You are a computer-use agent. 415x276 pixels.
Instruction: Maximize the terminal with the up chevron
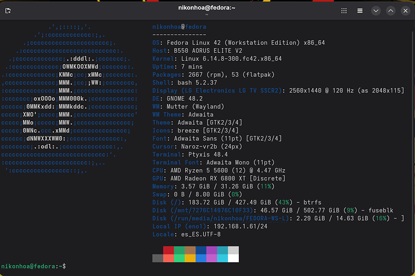tap(391, 11)
